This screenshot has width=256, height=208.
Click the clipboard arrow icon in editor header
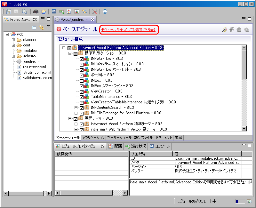pyautogui.click(x=239, y=30)
